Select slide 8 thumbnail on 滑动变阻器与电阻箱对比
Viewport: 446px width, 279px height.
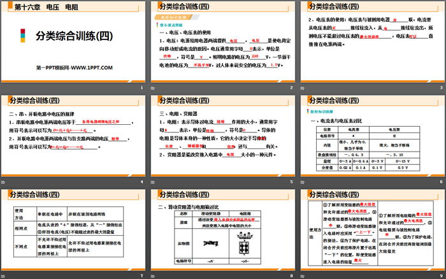223,229
